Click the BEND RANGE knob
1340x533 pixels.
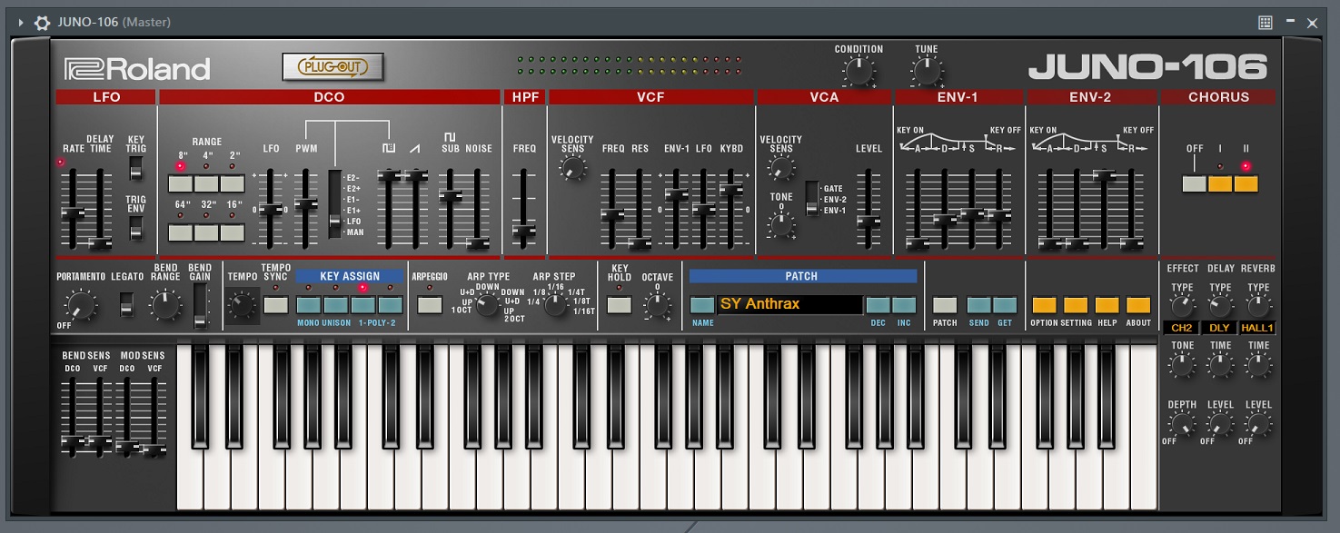click(166, 305)
